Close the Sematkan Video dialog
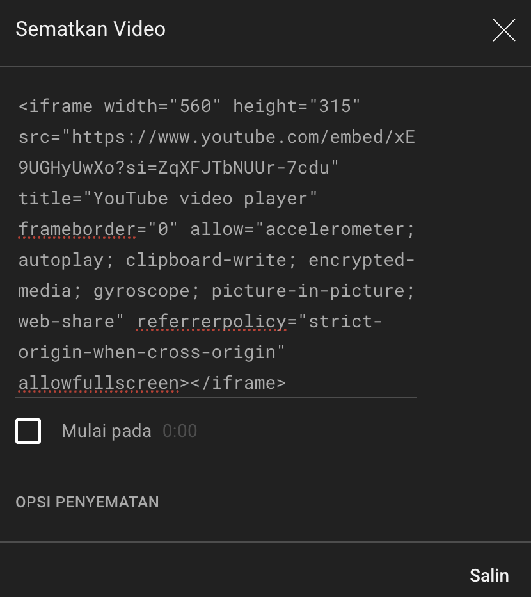The width and height of the screenshot is (531, 597). (503, 30)
